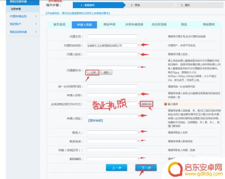This screenshot has height=179, width=225.
Task: Focus the 代理人姓名 input field
Action: pyautogui.click(x=112, y=54)
